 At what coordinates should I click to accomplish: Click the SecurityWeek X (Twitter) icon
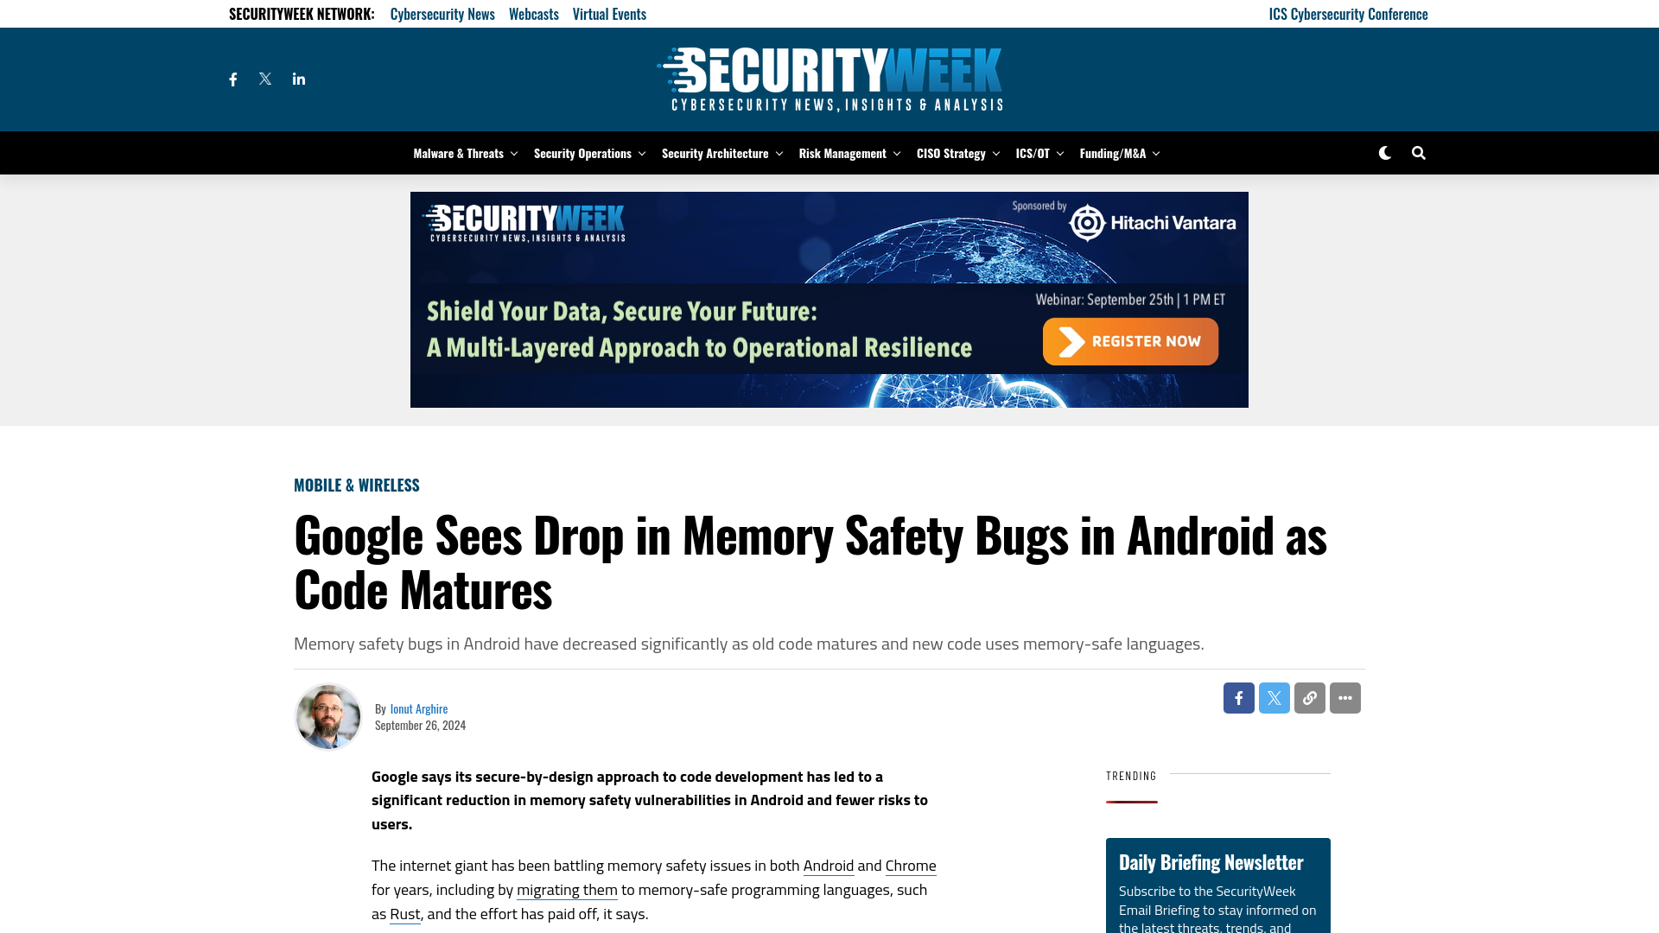(265, 79)
